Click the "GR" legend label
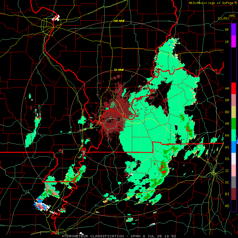Screen dimensions: 238x238 227,100
